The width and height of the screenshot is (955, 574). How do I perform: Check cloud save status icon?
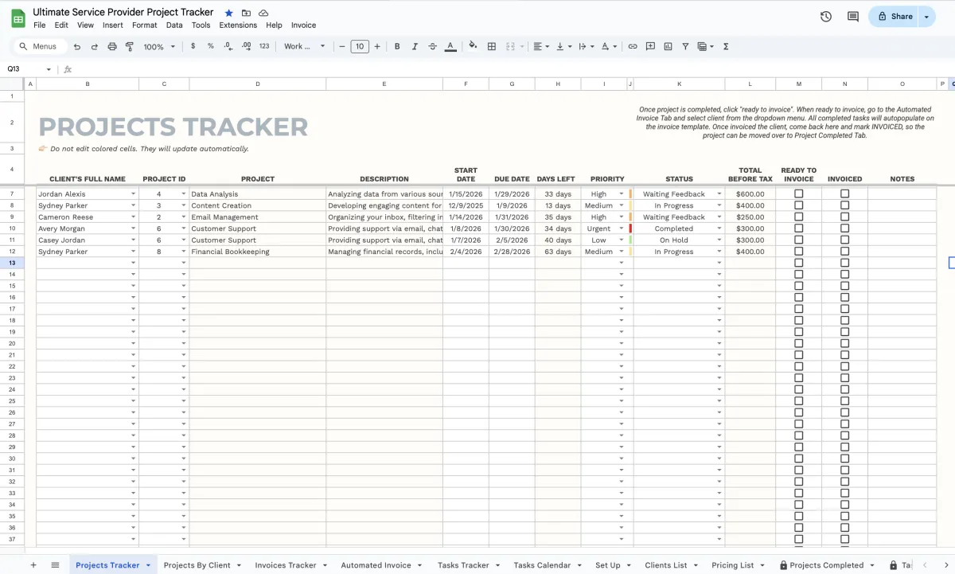(x=263, y=13)
